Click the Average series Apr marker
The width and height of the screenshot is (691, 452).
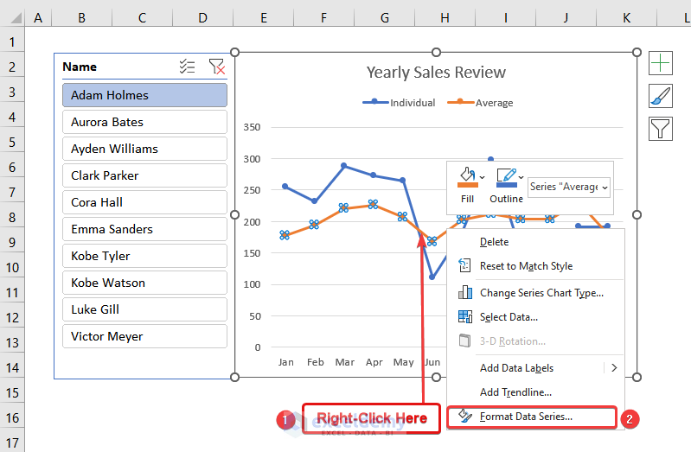[x=374, y=204]
